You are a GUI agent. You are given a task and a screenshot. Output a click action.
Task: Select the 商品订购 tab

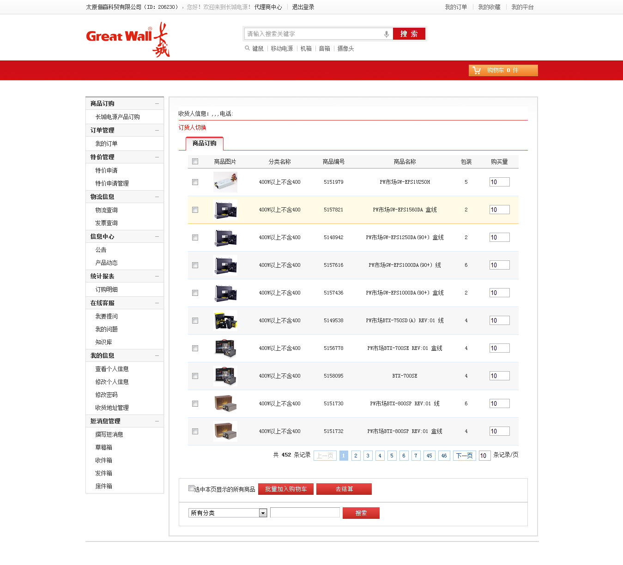click(x=204, y=144)
